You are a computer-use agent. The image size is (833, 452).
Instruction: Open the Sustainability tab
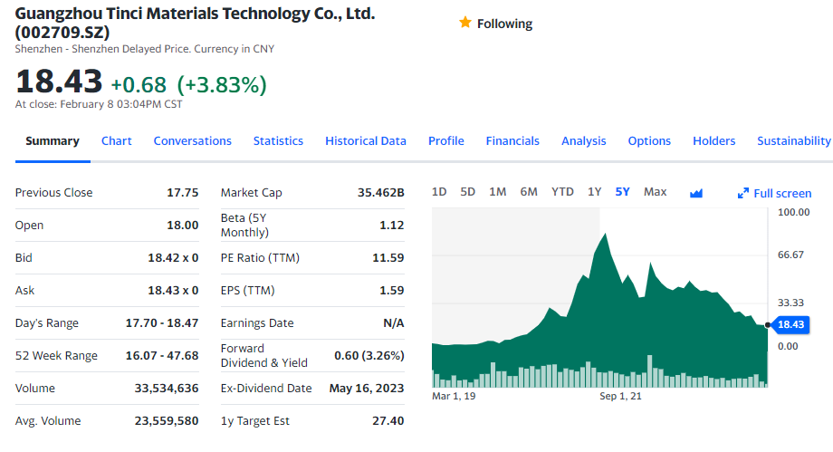tap(794, 141)
